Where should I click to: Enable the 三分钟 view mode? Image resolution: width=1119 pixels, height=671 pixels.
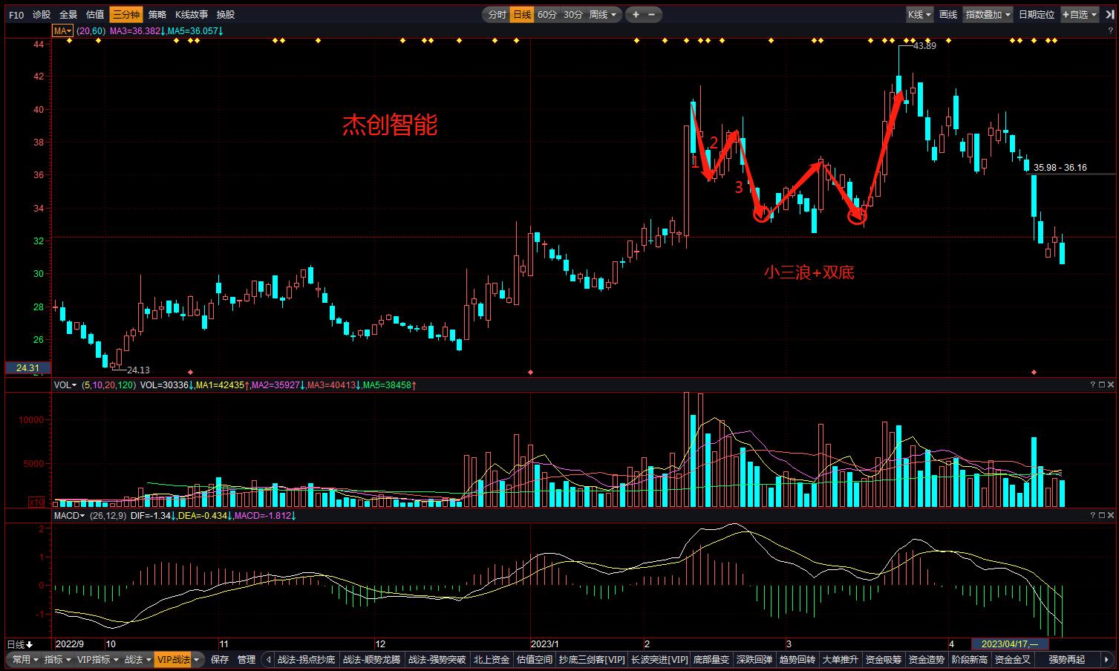125,15
